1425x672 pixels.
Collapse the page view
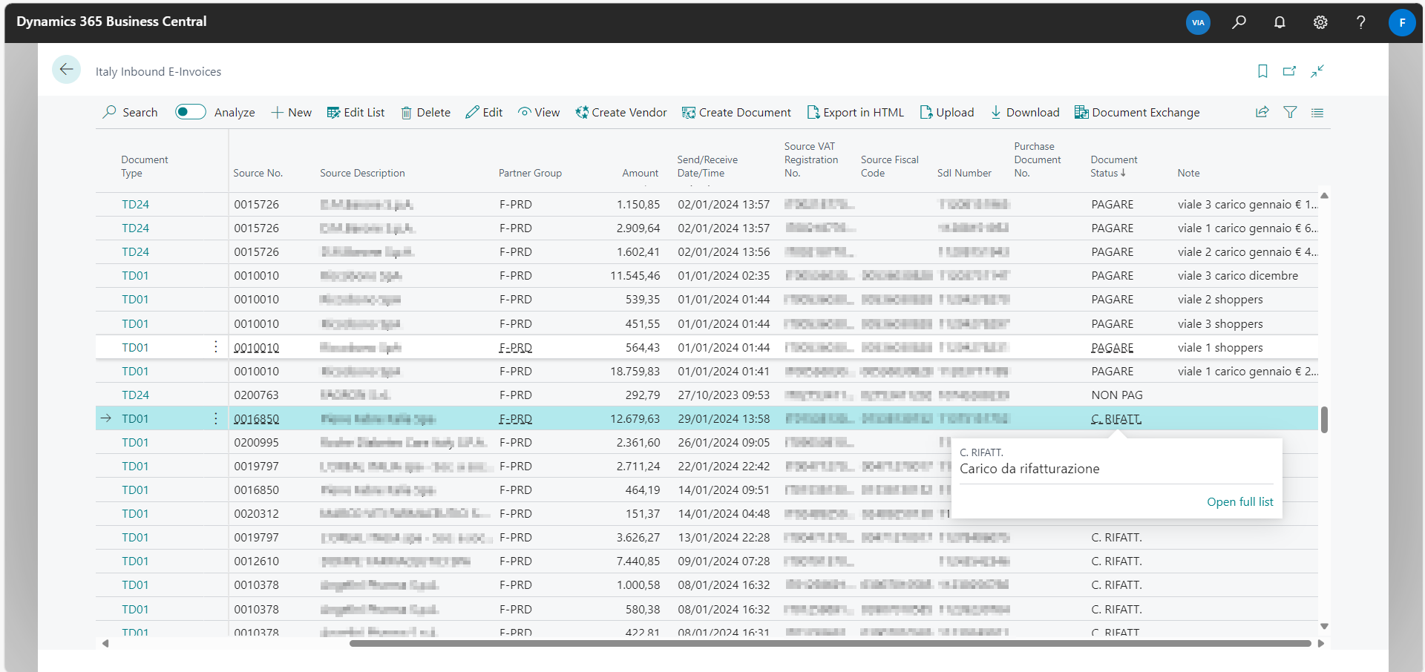point(1317,71)
